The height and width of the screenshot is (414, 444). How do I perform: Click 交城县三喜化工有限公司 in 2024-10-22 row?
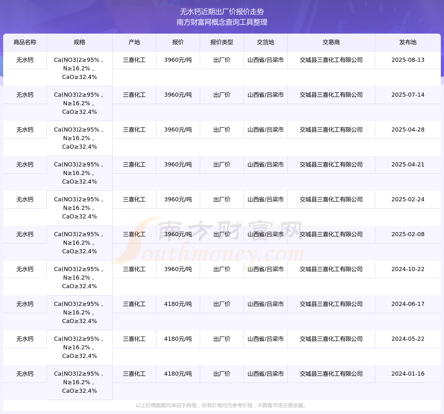tap(331, 269)
